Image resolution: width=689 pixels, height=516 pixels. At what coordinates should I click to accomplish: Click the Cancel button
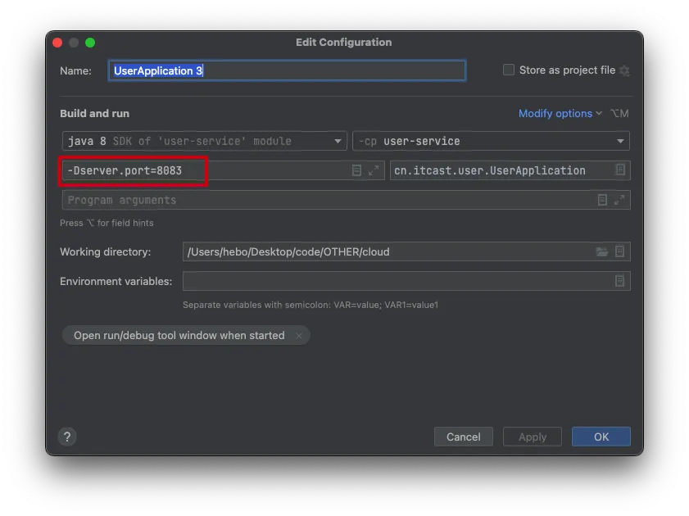tap(463, 437)
